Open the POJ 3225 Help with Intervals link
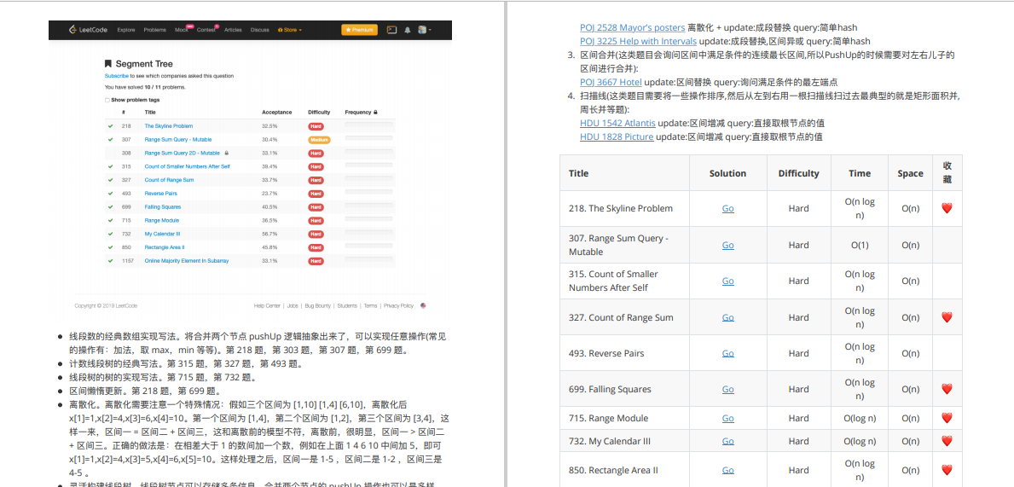1014x487 pixels. click(638, 42)
